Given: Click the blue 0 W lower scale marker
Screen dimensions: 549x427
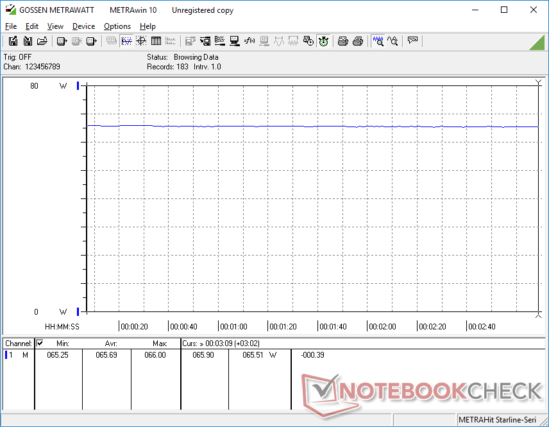Looking at the screenshot, I should [78, 311].
